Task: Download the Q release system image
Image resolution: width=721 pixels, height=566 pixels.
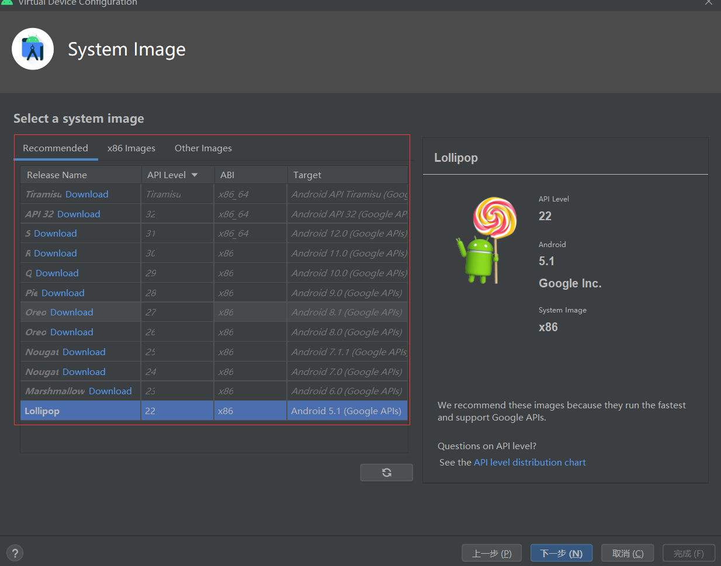Action: [57, 273]
